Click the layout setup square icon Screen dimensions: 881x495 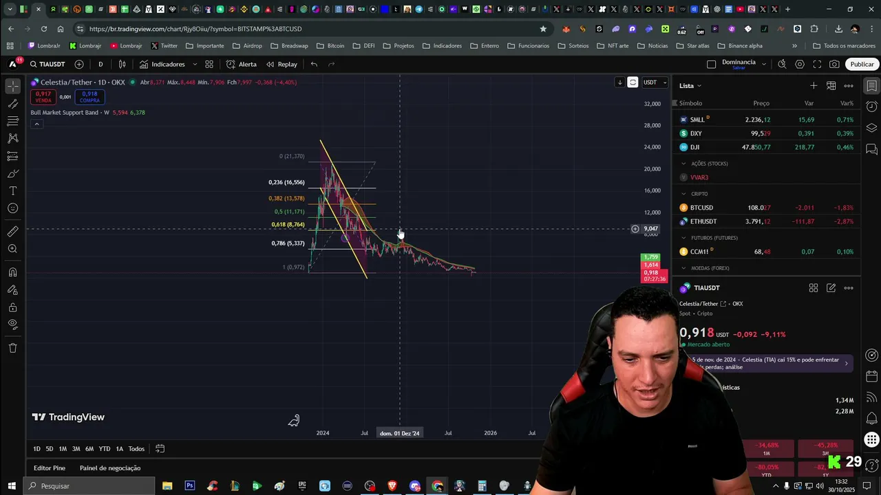(x=711, y=64)
